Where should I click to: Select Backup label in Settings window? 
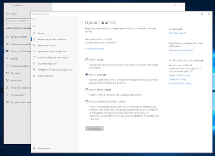point(14,59)
